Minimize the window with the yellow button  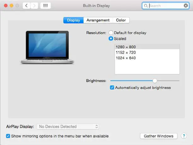(12, 6)
